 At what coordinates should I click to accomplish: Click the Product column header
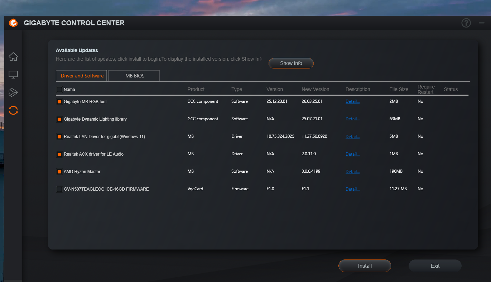196,89
